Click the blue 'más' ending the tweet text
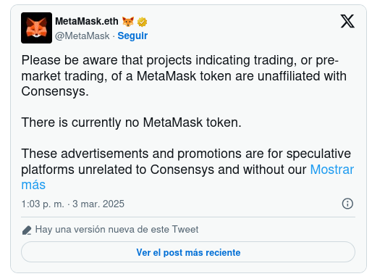 click(33, 185)
